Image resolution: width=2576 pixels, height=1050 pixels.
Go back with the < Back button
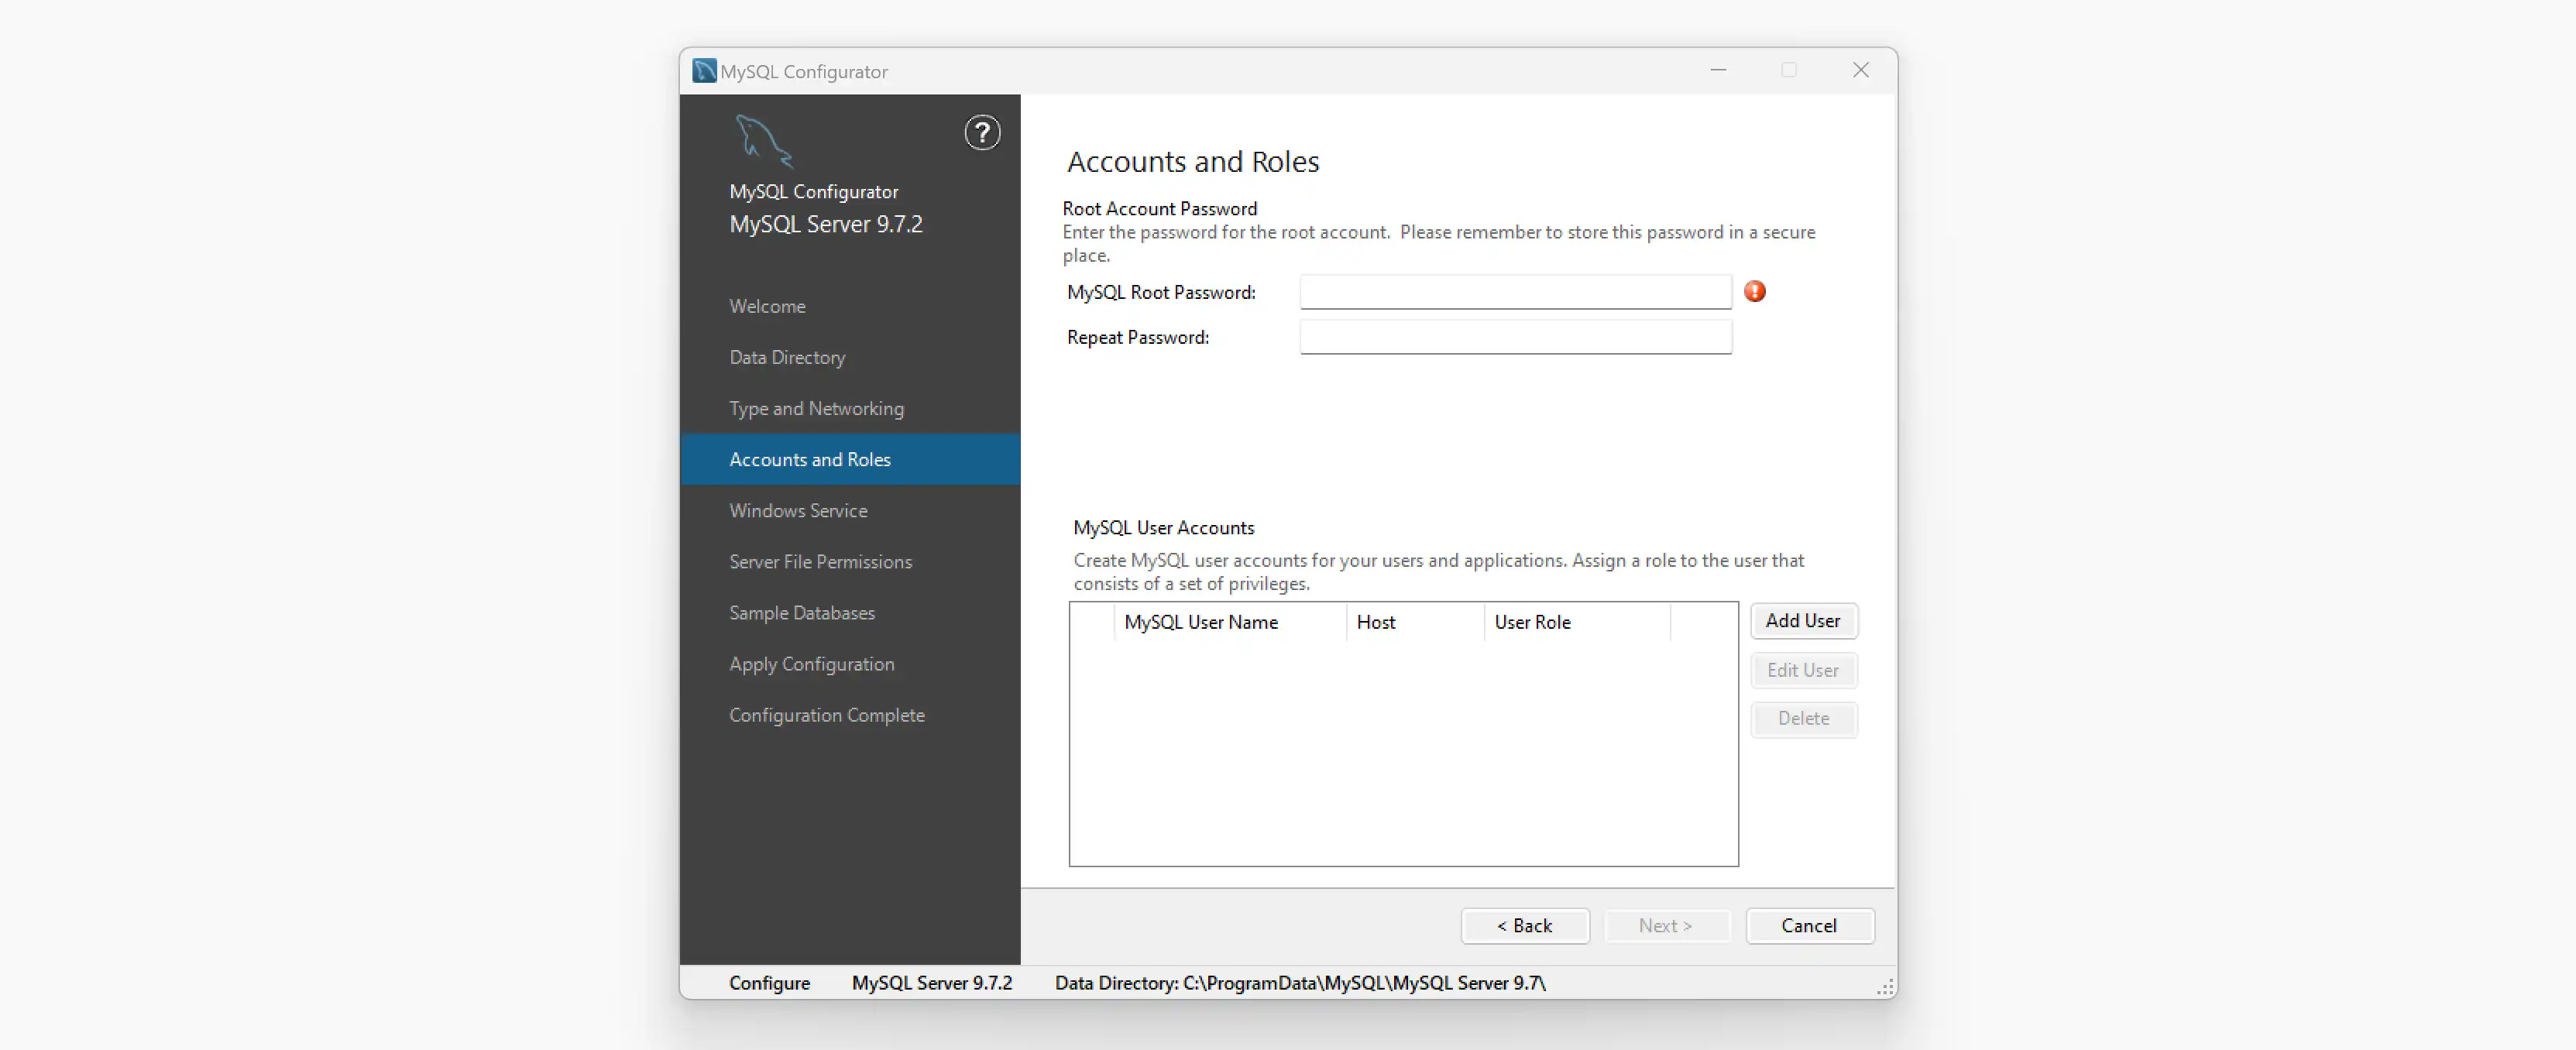click(x=1524, y=926)
